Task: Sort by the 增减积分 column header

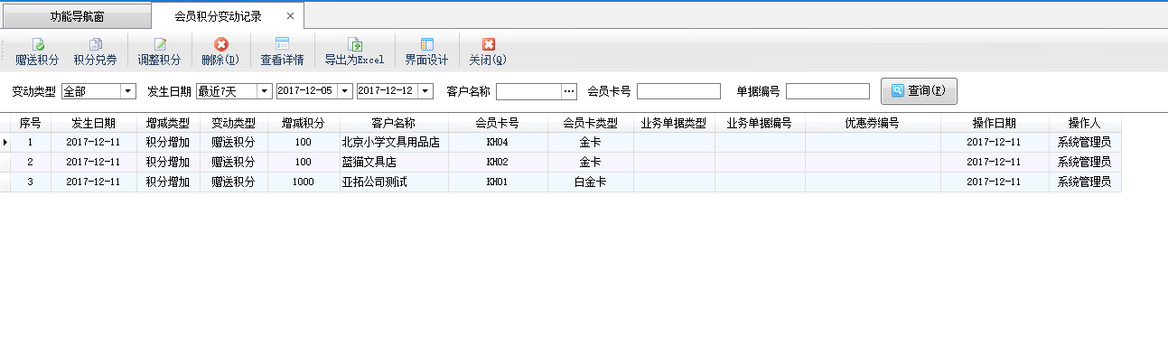Action: pos(304,123)
